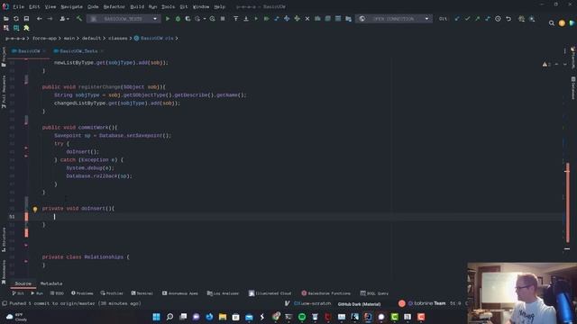Viewport: 577px width, 324px height.
Task: Click the Git push arrow icon
Action: 478,18
